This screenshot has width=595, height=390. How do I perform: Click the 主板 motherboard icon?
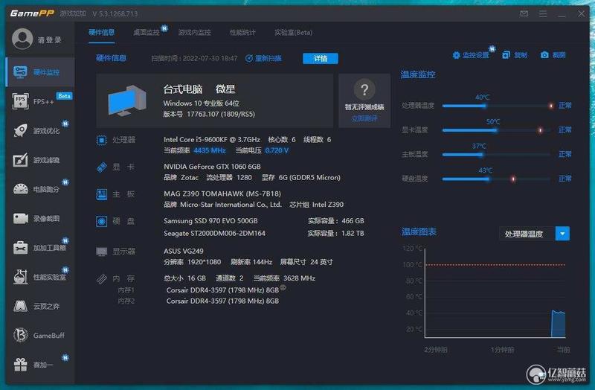click(x=102, y=194)
